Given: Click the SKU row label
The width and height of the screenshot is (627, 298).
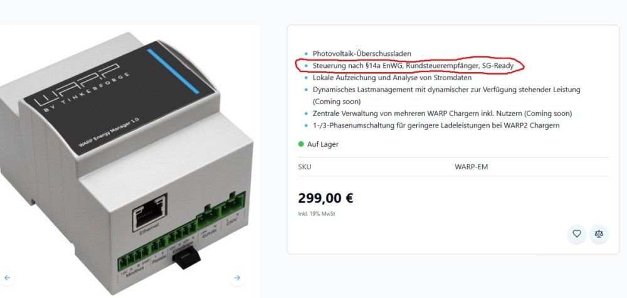Looking at the screenshot, I should (x=304, y=167).
